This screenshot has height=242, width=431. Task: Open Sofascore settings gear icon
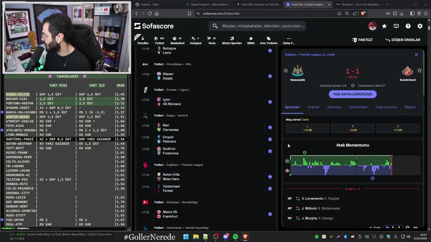[x=420, y=26]
